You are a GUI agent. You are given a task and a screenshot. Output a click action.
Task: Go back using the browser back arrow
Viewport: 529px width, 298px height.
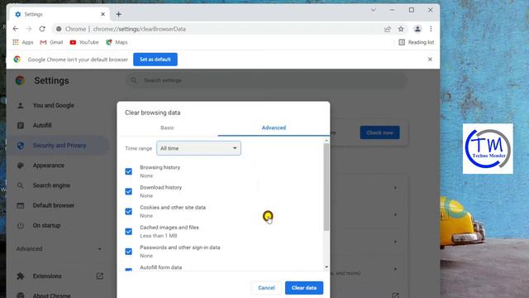pyautogui.click(x=16, y=29)
